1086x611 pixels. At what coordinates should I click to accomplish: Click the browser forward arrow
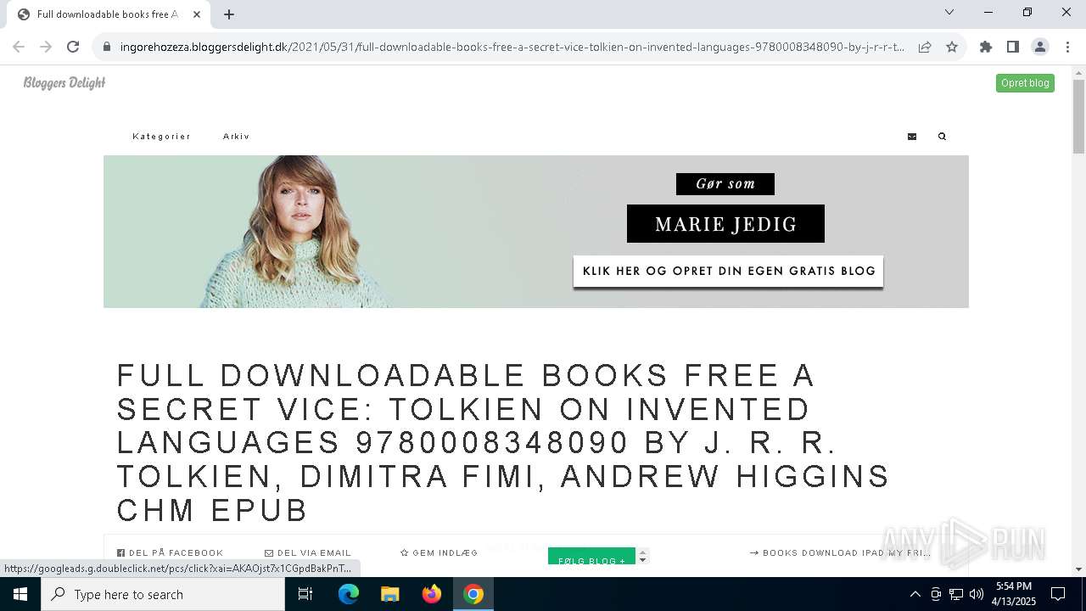46,47
